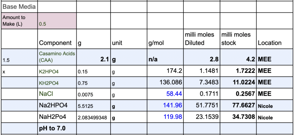The height and width of the screenshot is (135, 294).
Task: Click the KH2PO4 component cell
Action: coord(57,83)
